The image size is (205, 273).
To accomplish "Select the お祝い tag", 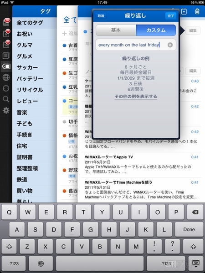I will (x=35, y=34).
